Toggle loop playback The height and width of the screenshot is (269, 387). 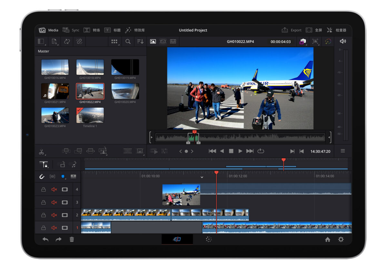(x=261, y=151)
